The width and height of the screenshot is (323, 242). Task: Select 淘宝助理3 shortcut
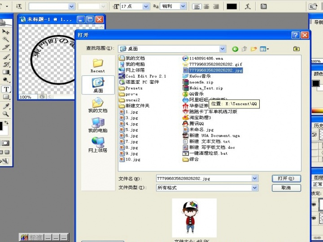click(197, 118)
